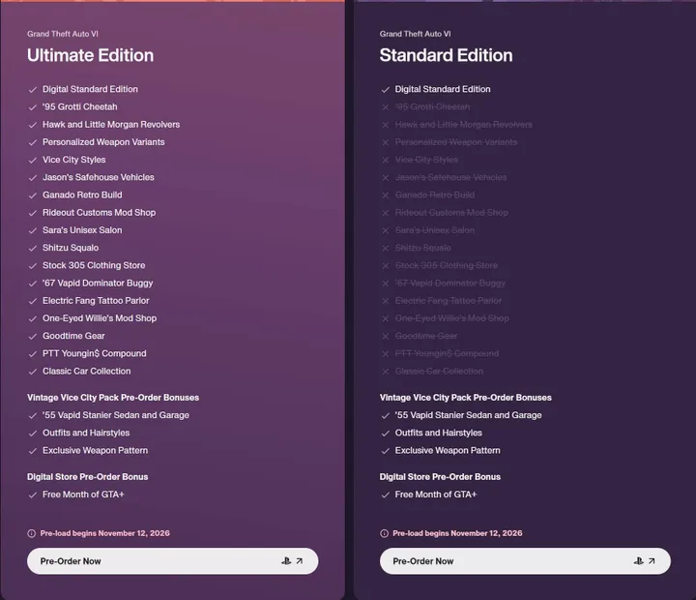Image resolution: width=696 pixels, height=600 pixels.
Task: Click struck-through Goodtime Gear in Standard list
Action: pos(426,336)
